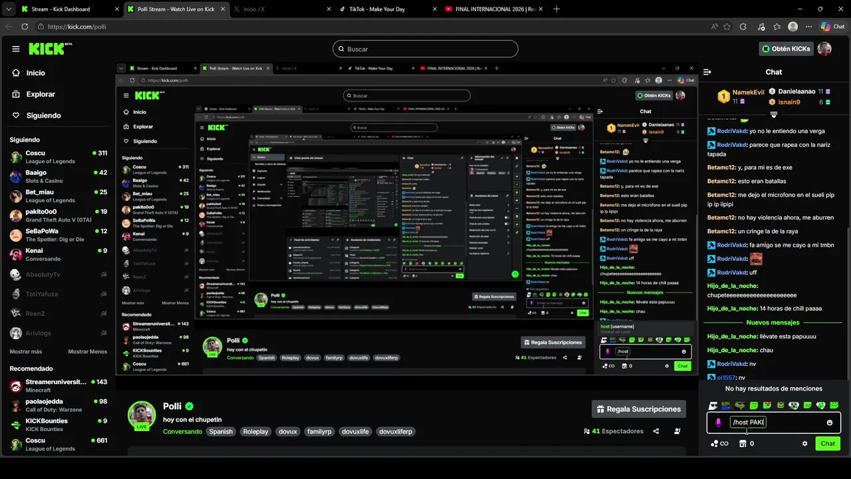Image resolution: width=851 pixels, height=479 pixels.
Task: Click Polli's live avatar below the stream
Action: pos(142,416)
